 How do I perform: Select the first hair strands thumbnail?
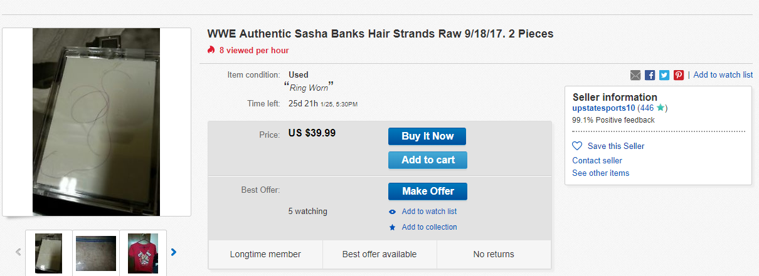tap(48, 253)
